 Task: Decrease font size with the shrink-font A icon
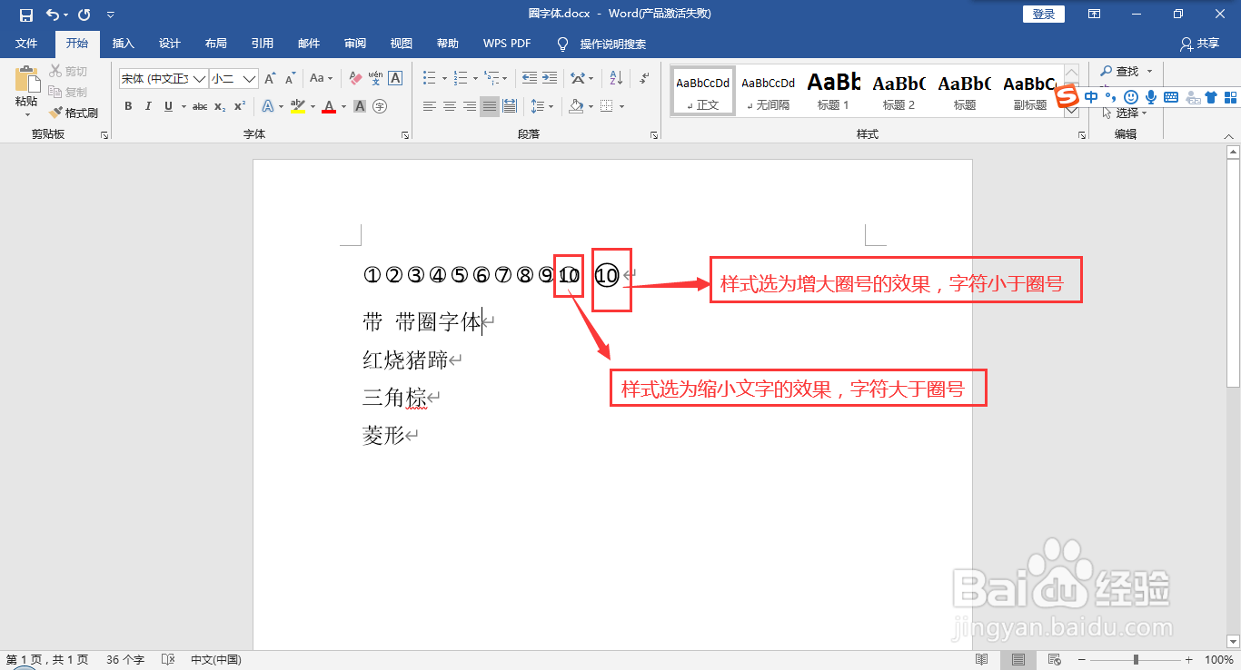click(291, 79)
